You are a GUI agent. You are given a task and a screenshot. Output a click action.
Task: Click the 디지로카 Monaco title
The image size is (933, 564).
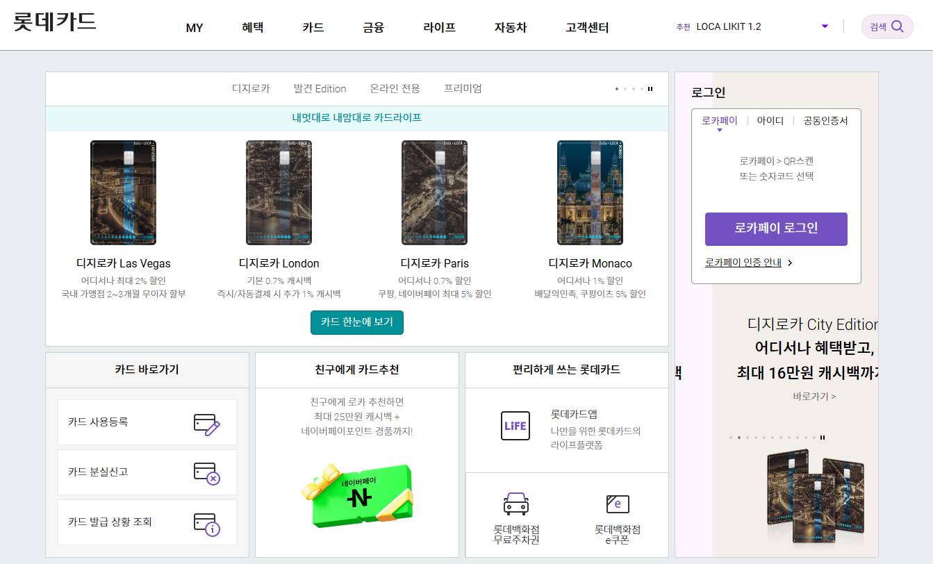coord(590,263)
